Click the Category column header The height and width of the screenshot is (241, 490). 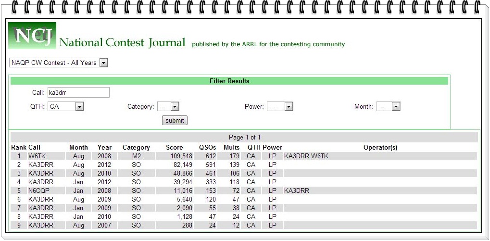tap(136, 147)
